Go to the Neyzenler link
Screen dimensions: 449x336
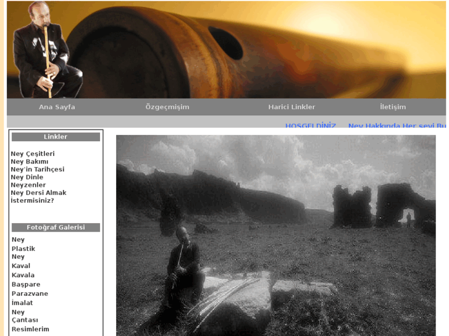28,185
